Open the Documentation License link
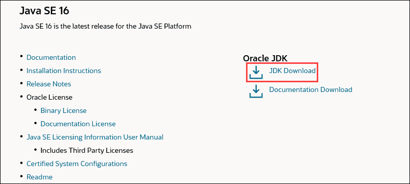Viewport: 410px width, 184px height. coord(78,124)
